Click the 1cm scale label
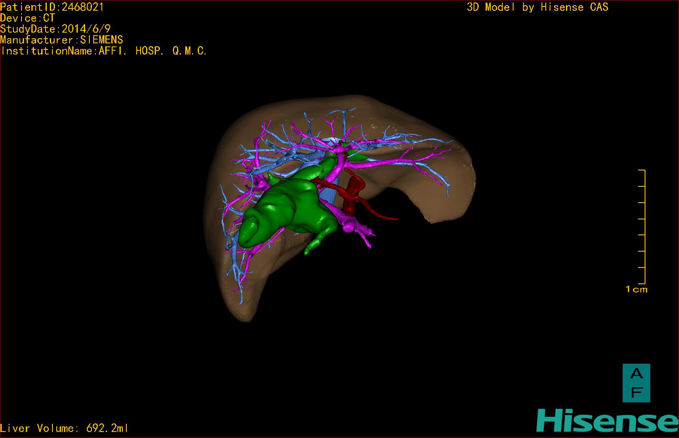This screenshot has width=679, height=438. [636, 289]
